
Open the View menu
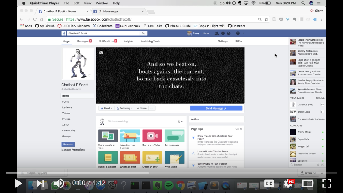pyautogui.click(x=87, y=3)
